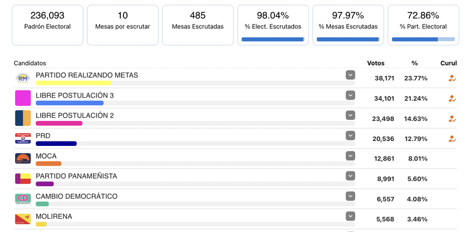Expand the Cambio Democrático candidate list
Image resolution: width=476 pixels, height=232 pixels.
pyautogui.click(x=350, y=196)
